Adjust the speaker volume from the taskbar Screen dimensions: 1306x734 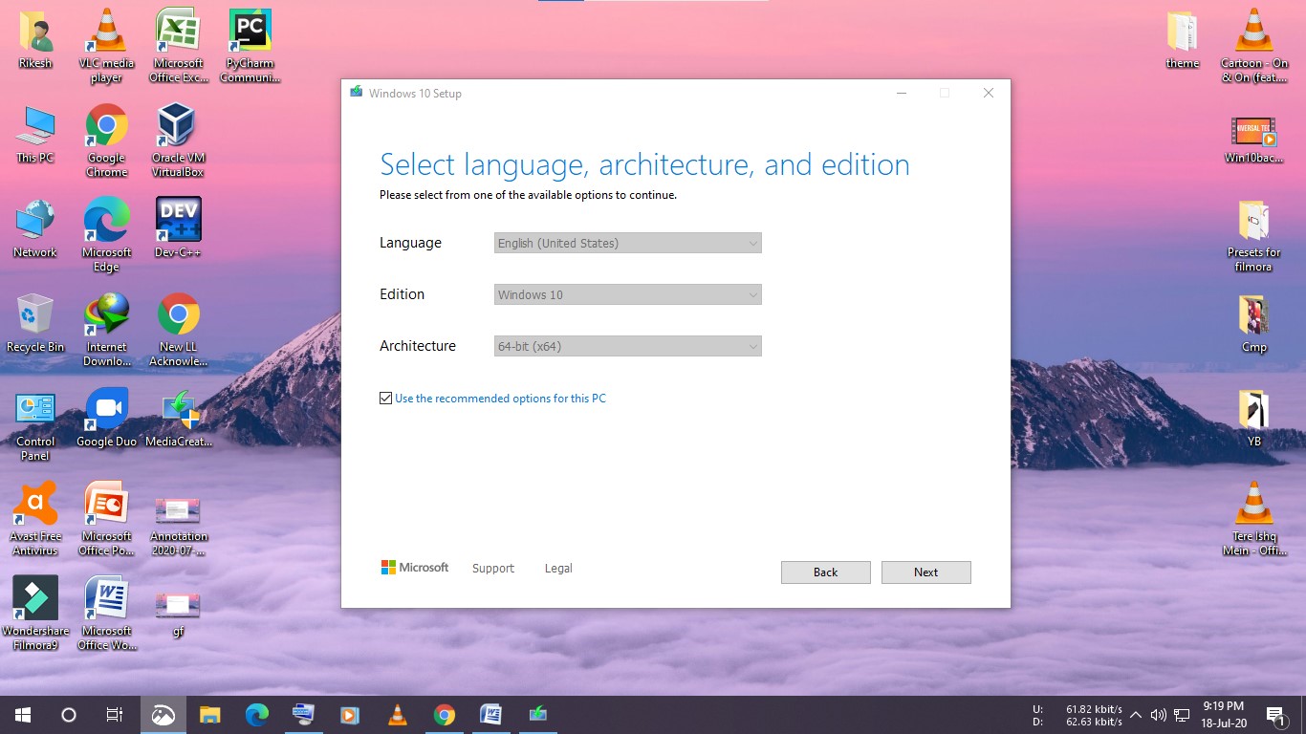tap(1158, 714)
